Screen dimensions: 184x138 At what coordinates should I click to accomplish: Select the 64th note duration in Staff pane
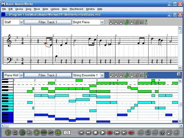click(x=111, y=22)
